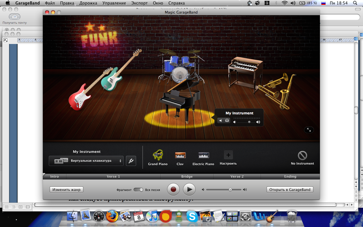Open Skype from the Dock

(192, 217)
